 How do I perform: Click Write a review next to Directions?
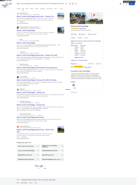(92, 34)
